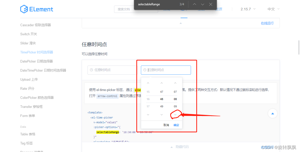Open the 在线运行 online runner link

[267, 23]
